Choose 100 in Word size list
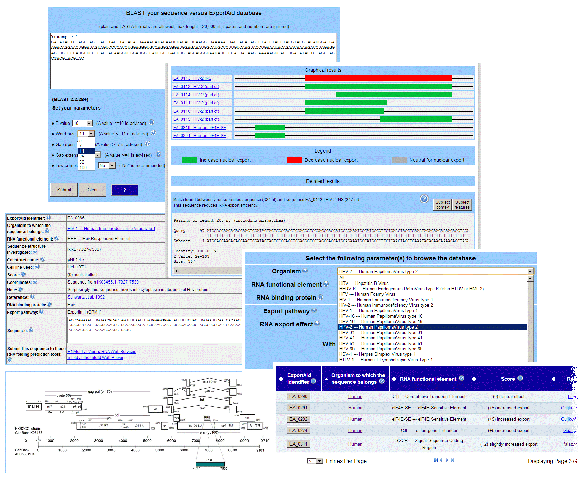Screen dimensions: 586x479 tap(86, 168)
